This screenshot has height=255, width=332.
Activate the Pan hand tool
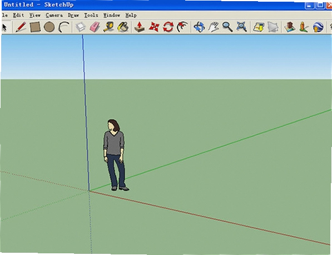[x=214, y=27]
